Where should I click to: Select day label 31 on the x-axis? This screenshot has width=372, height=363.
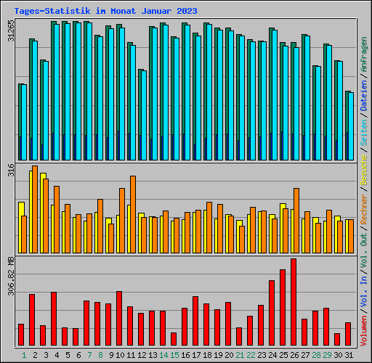click(x=349, y=355)
